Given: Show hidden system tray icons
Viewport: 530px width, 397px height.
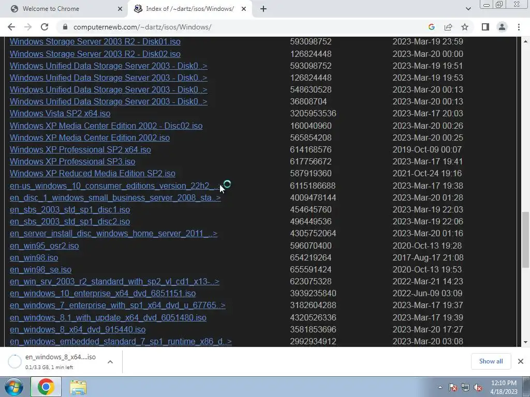Looking at the screenshot, I should tap(440, 387).
